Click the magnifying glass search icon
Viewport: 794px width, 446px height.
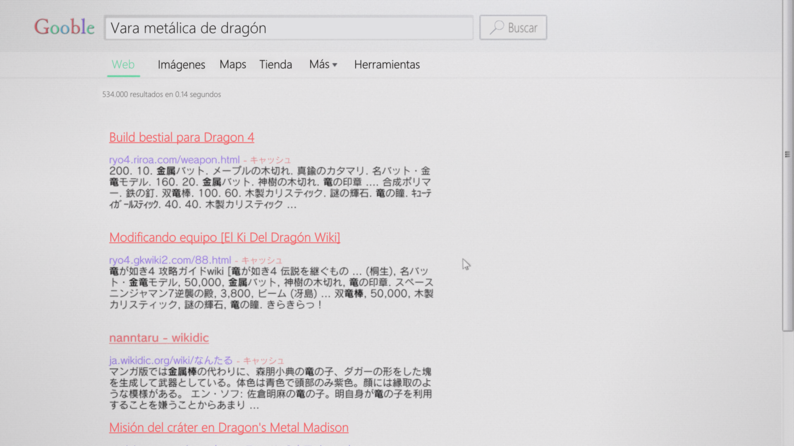tap(496, 28)
